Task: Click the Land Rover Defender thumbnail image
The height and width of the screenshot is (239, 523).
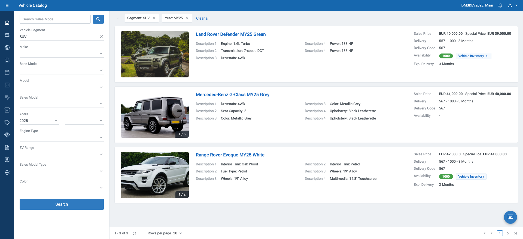Action: point(155,54)
